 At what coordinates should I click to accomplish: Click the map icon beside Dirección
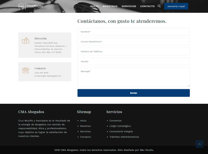tap(25, 41)
